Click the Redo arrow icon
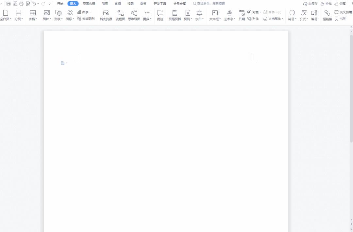Image resolution: width=353 pixels, height=232 pixels. pyautogui.click(x=43, y=4)
